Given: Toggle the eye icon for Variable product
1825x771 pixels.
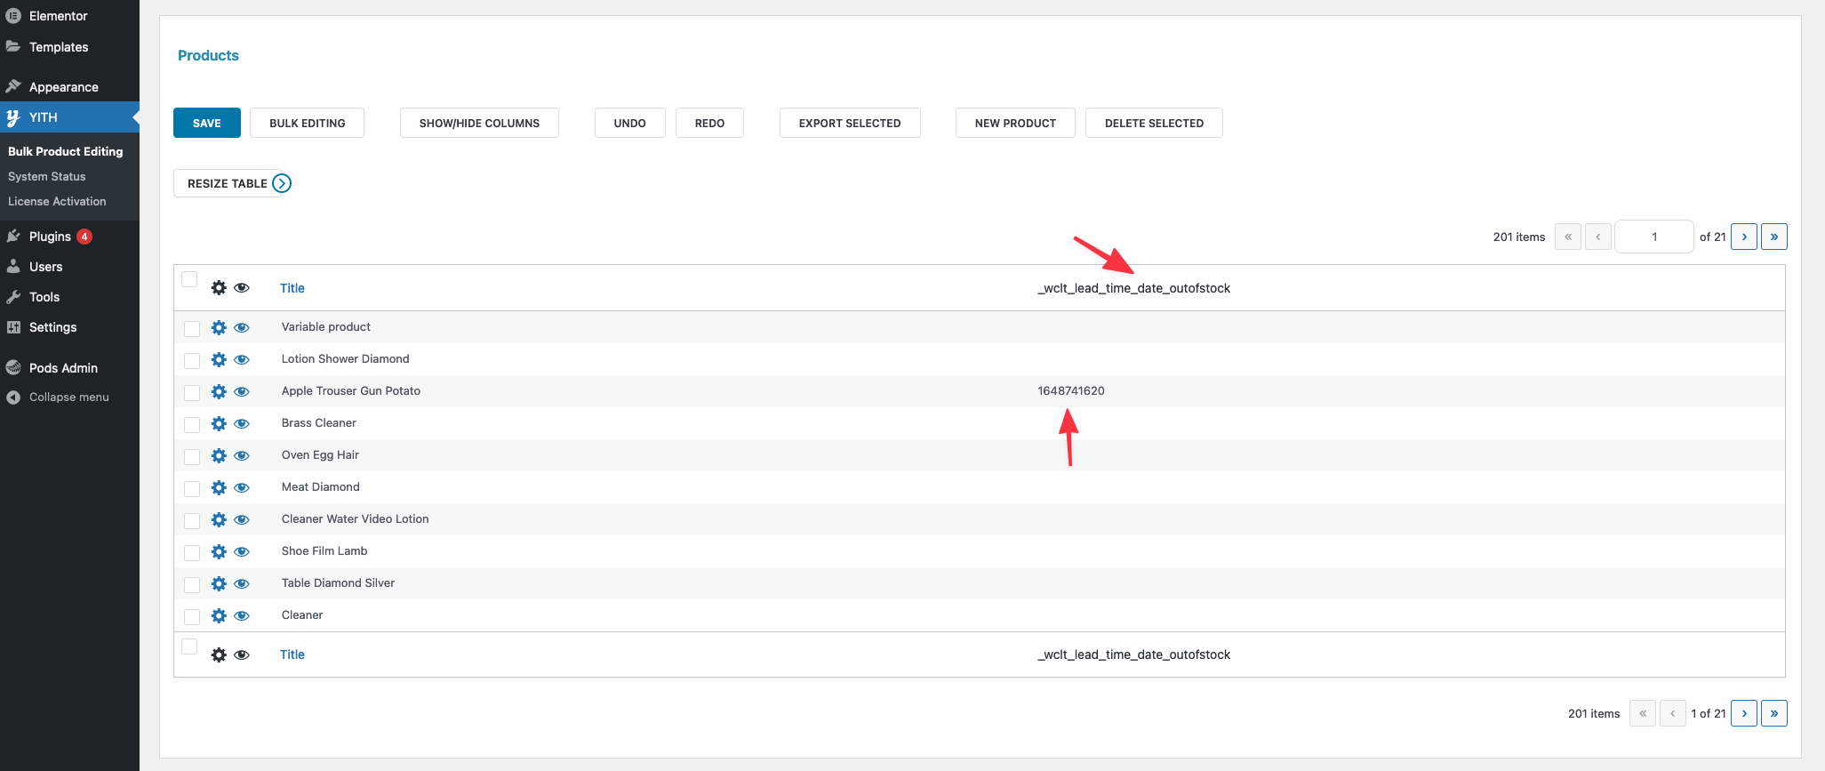Looking at the screenshot, I should 242,328.
